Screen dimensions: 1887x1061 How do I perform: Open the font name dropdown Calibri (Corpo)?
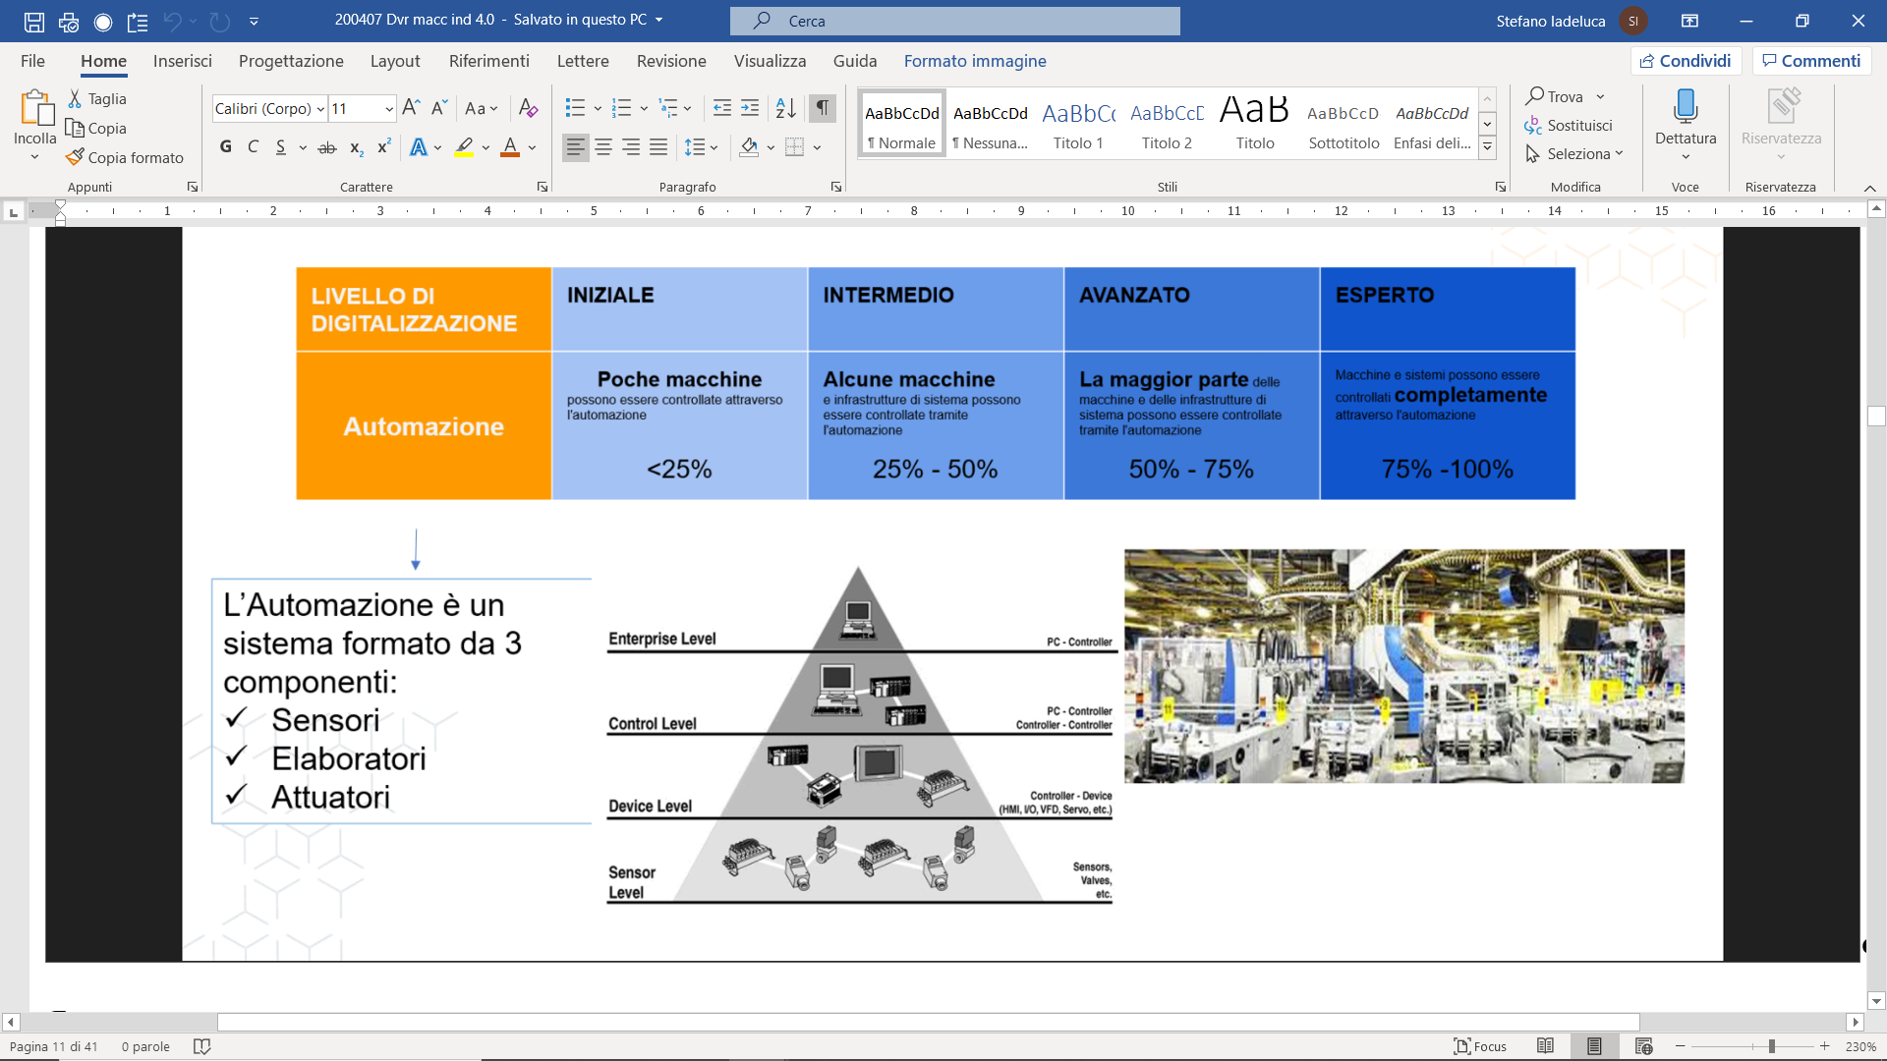point(320,109)
